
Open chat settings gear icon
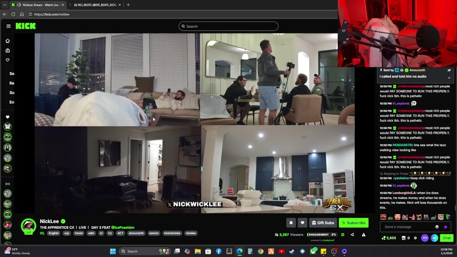coord(415,238)
